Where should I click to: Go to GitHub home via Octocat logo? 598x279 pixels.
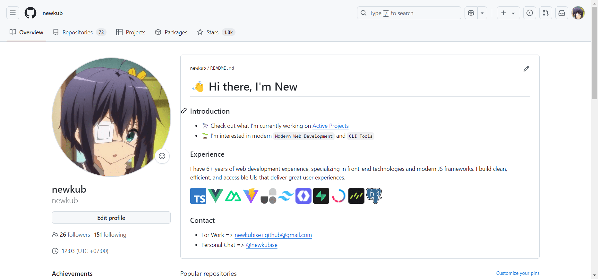point(30,13)
